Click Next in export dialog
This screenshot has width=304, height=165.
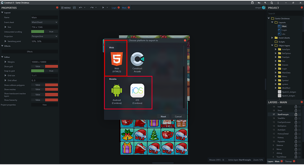163,117
